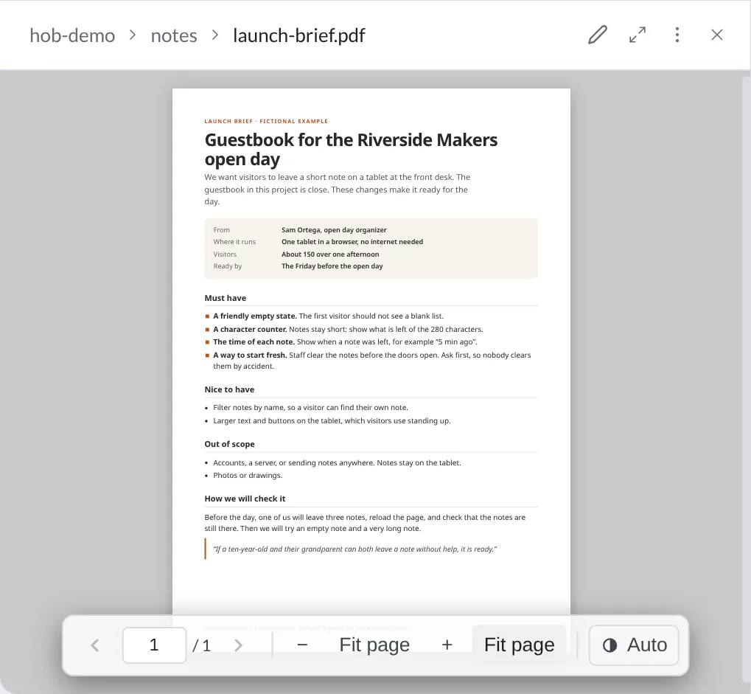Go to next page with right chevron

[239, 645]
